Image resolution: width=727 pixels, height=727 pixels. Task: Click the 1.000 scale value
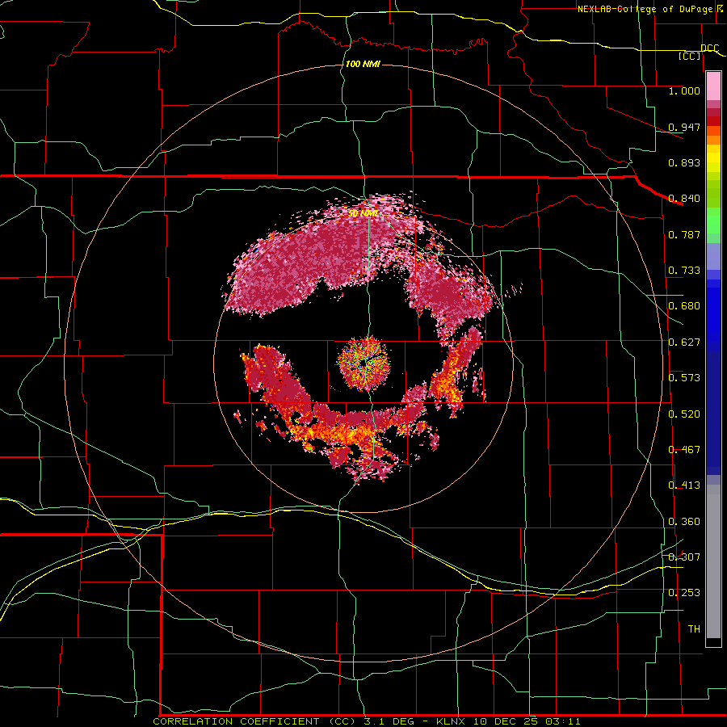684,90
